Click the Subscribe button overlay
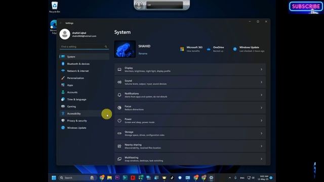The image size is (324, 182). pyautogui.click(x=306, y=7)
